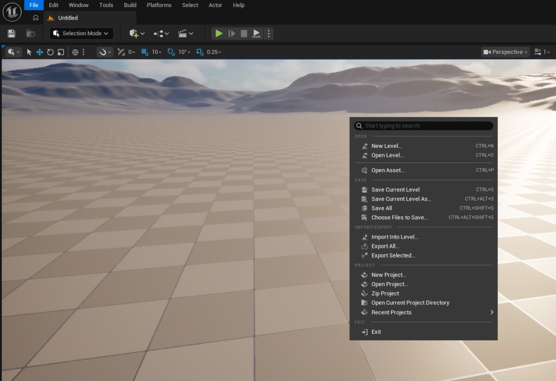Toggle rotation angle snapping
This screenshot has width=556, height=381.
[171, 52]
